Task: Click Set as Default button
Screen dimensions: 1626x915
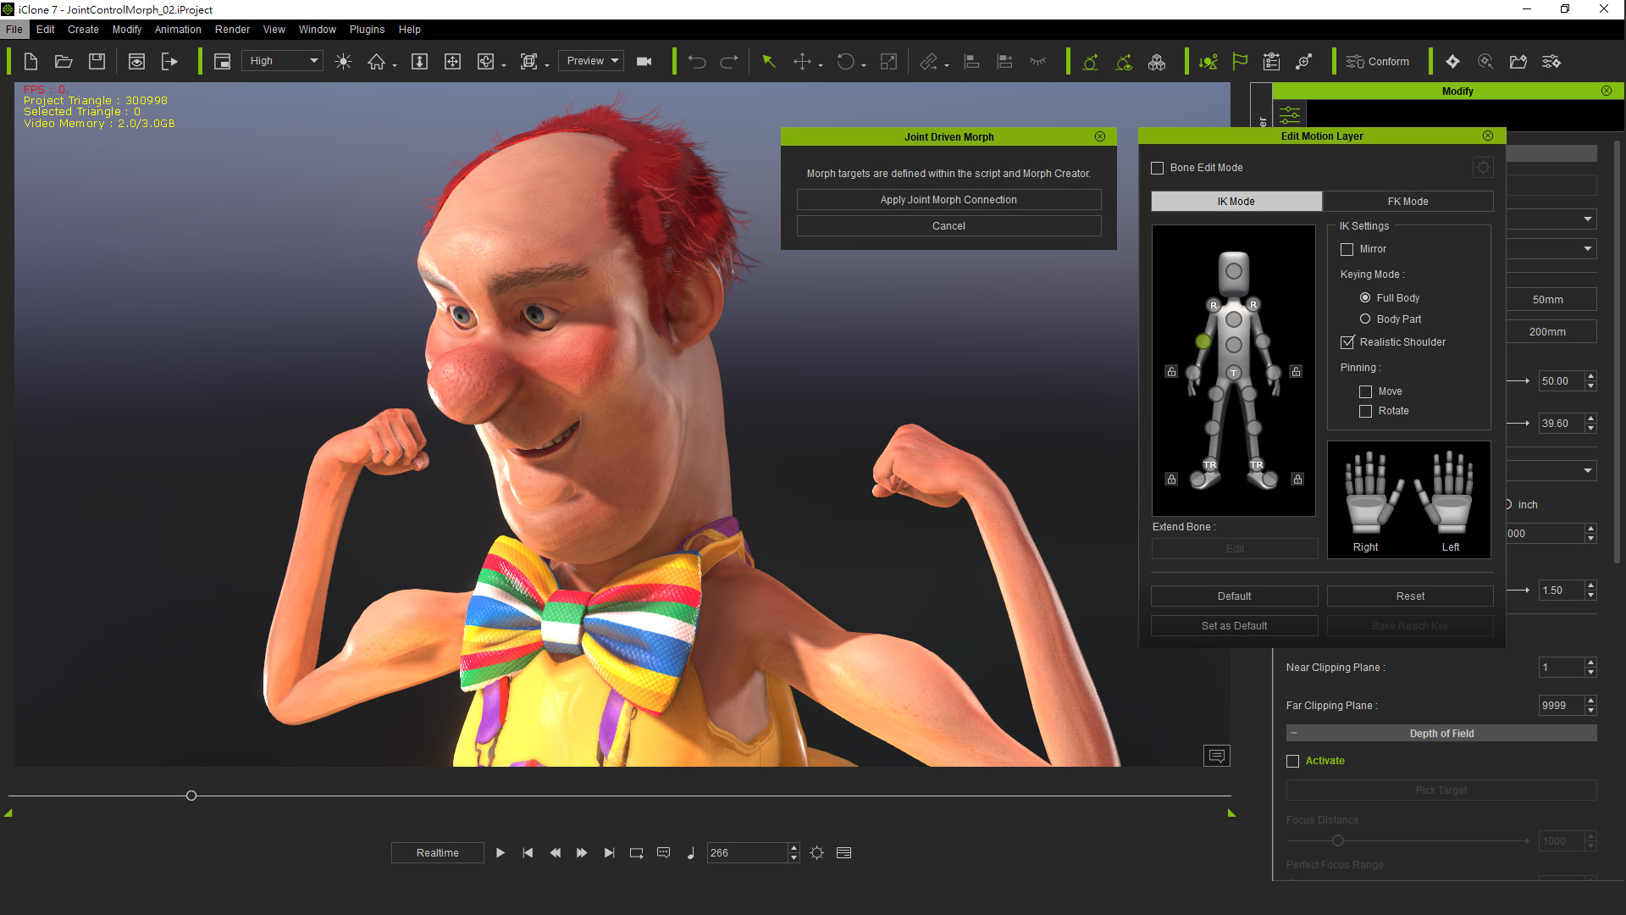Action: pyautogui.click(x=1234, y=626)
